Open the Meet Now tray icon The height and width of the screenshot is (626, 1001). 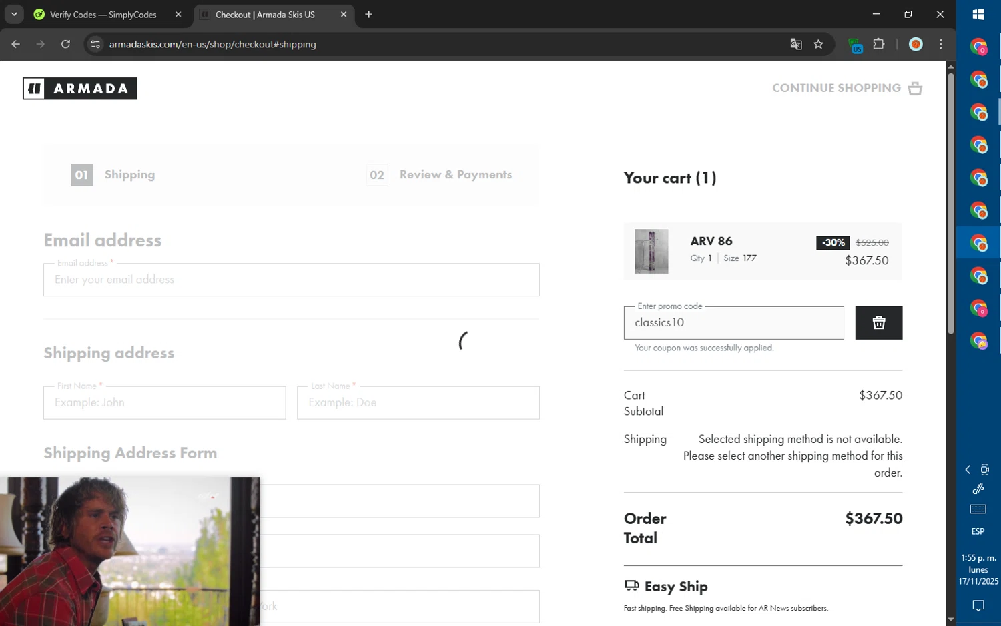[x=985, y=470]
